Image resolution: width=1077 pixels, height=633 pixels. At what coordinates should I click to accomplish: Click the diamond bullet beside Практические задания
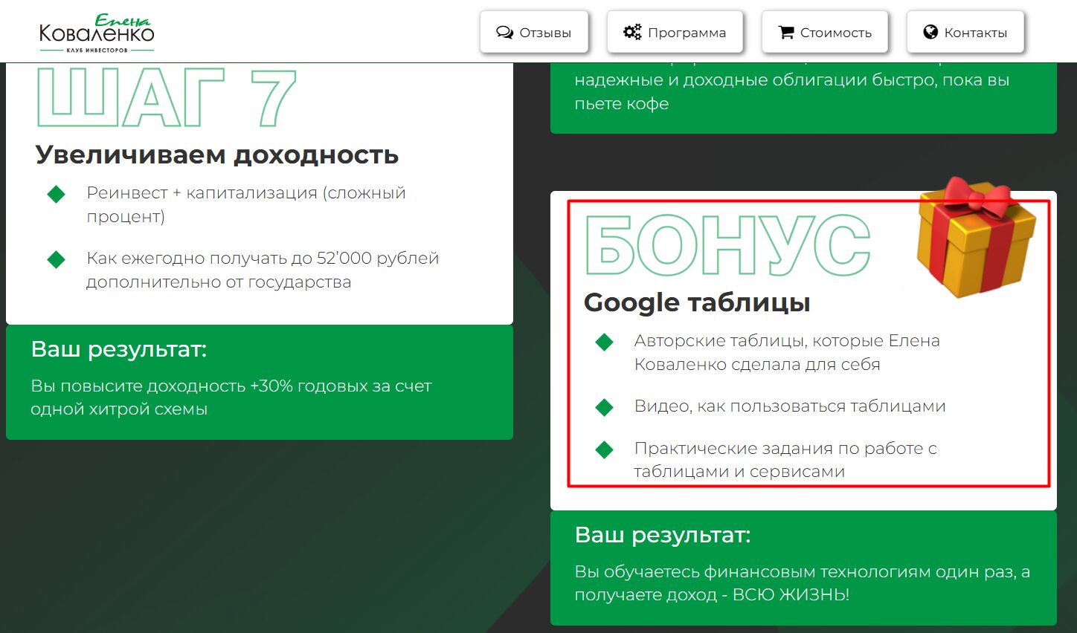point(604,449)
